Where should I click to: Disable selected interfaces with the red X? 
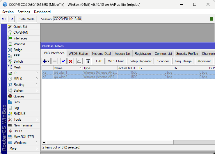tap(71, 61)
